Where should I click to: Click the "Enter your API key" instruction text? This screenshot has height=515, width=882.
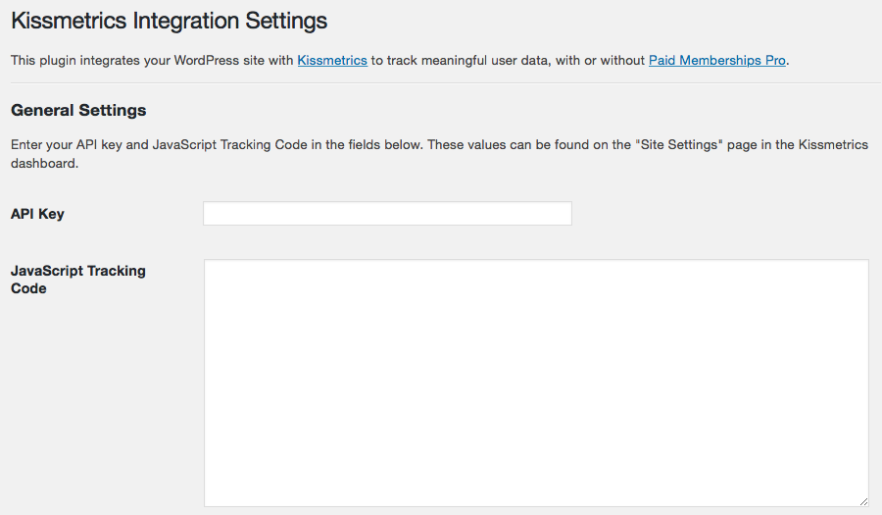tap(69, 145)
